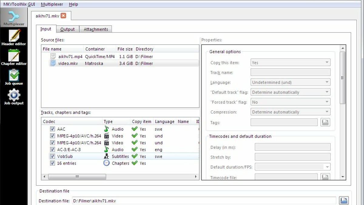Toggle the AC-3/E-AC-3 track checkbox

[x=52, y=149]
